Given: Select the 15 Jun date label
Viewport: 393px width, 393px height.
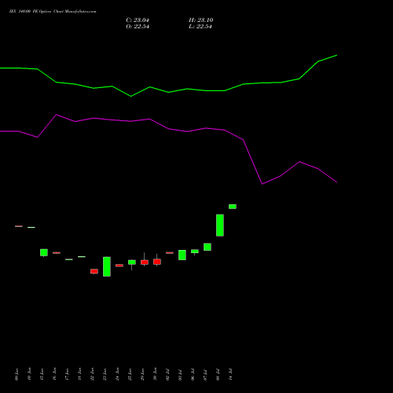Looking at the screenshot, I should [42, 374].
